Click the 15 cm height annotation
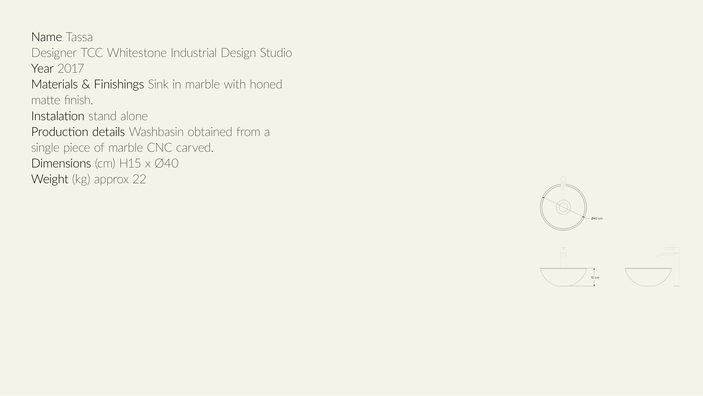Viewport: 703px width, 396px height. [595, 278]
